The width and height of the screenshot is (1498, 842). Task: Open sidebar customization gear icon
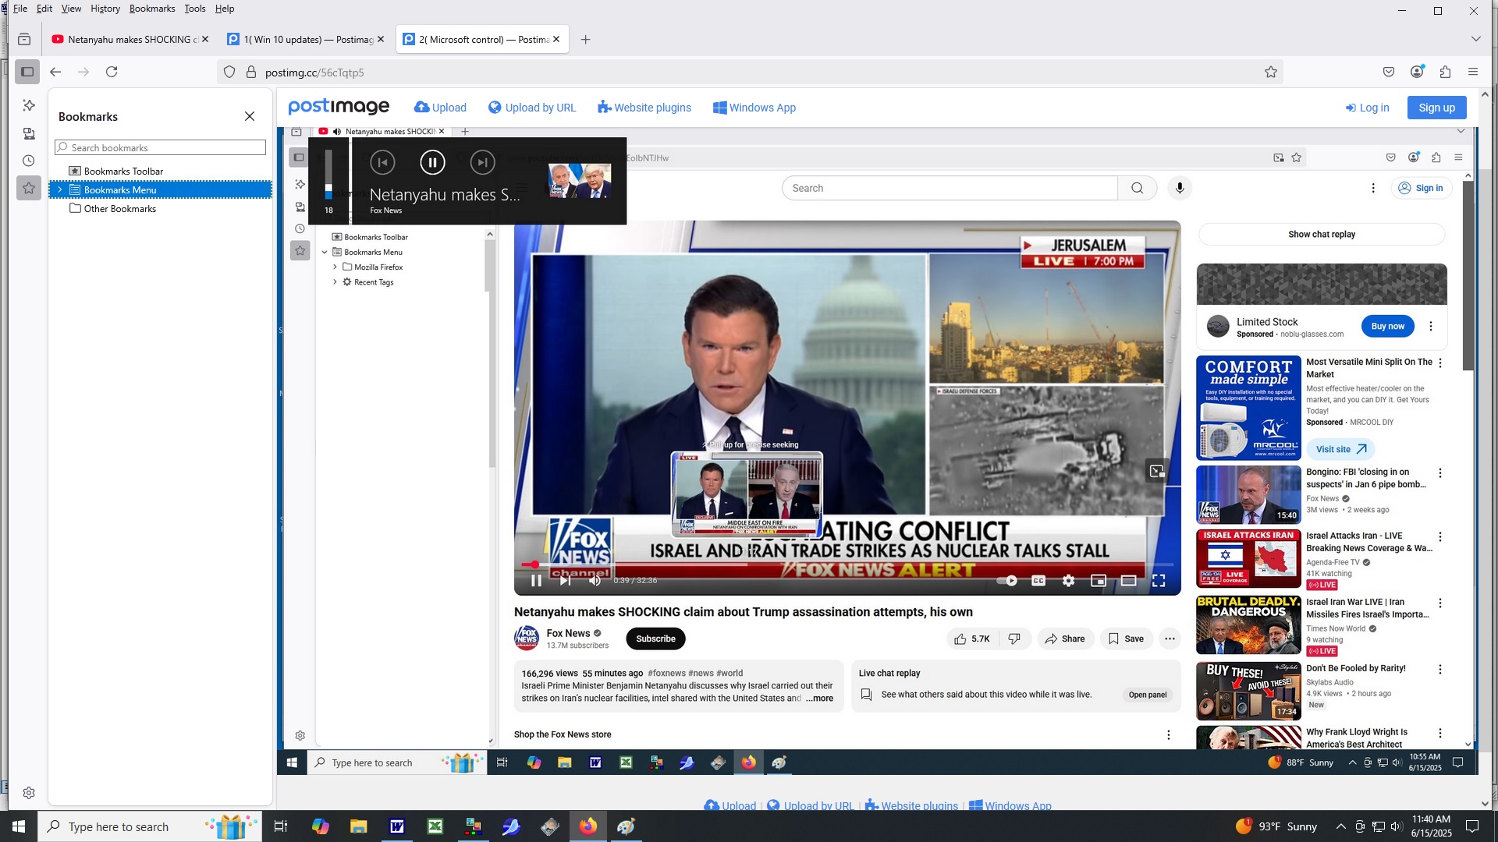pos(29,793)
